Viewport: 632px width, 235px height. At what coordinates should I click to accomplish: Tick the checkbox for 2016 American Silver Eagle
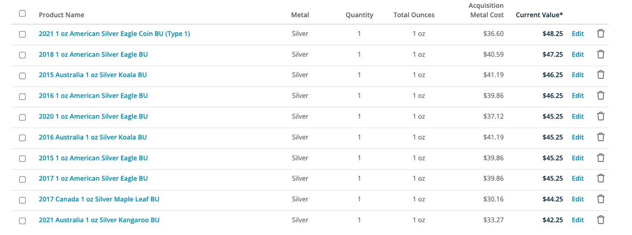(22, 97)
